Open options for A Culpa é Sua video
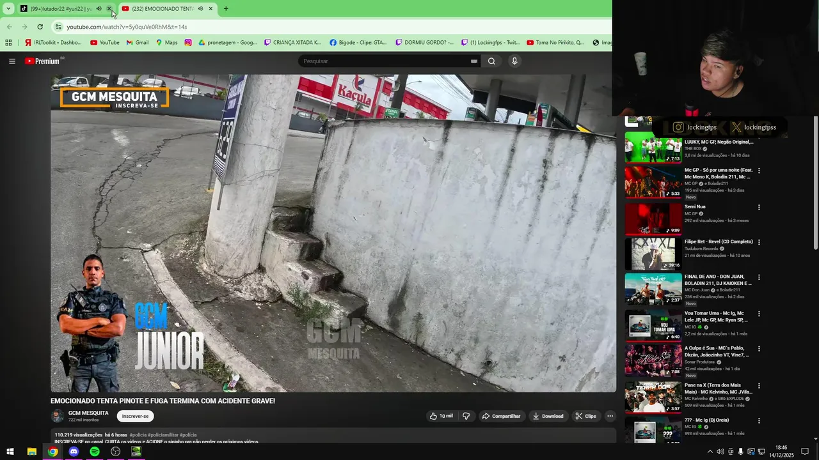This screenshot has height=460, width=819. 759,349
